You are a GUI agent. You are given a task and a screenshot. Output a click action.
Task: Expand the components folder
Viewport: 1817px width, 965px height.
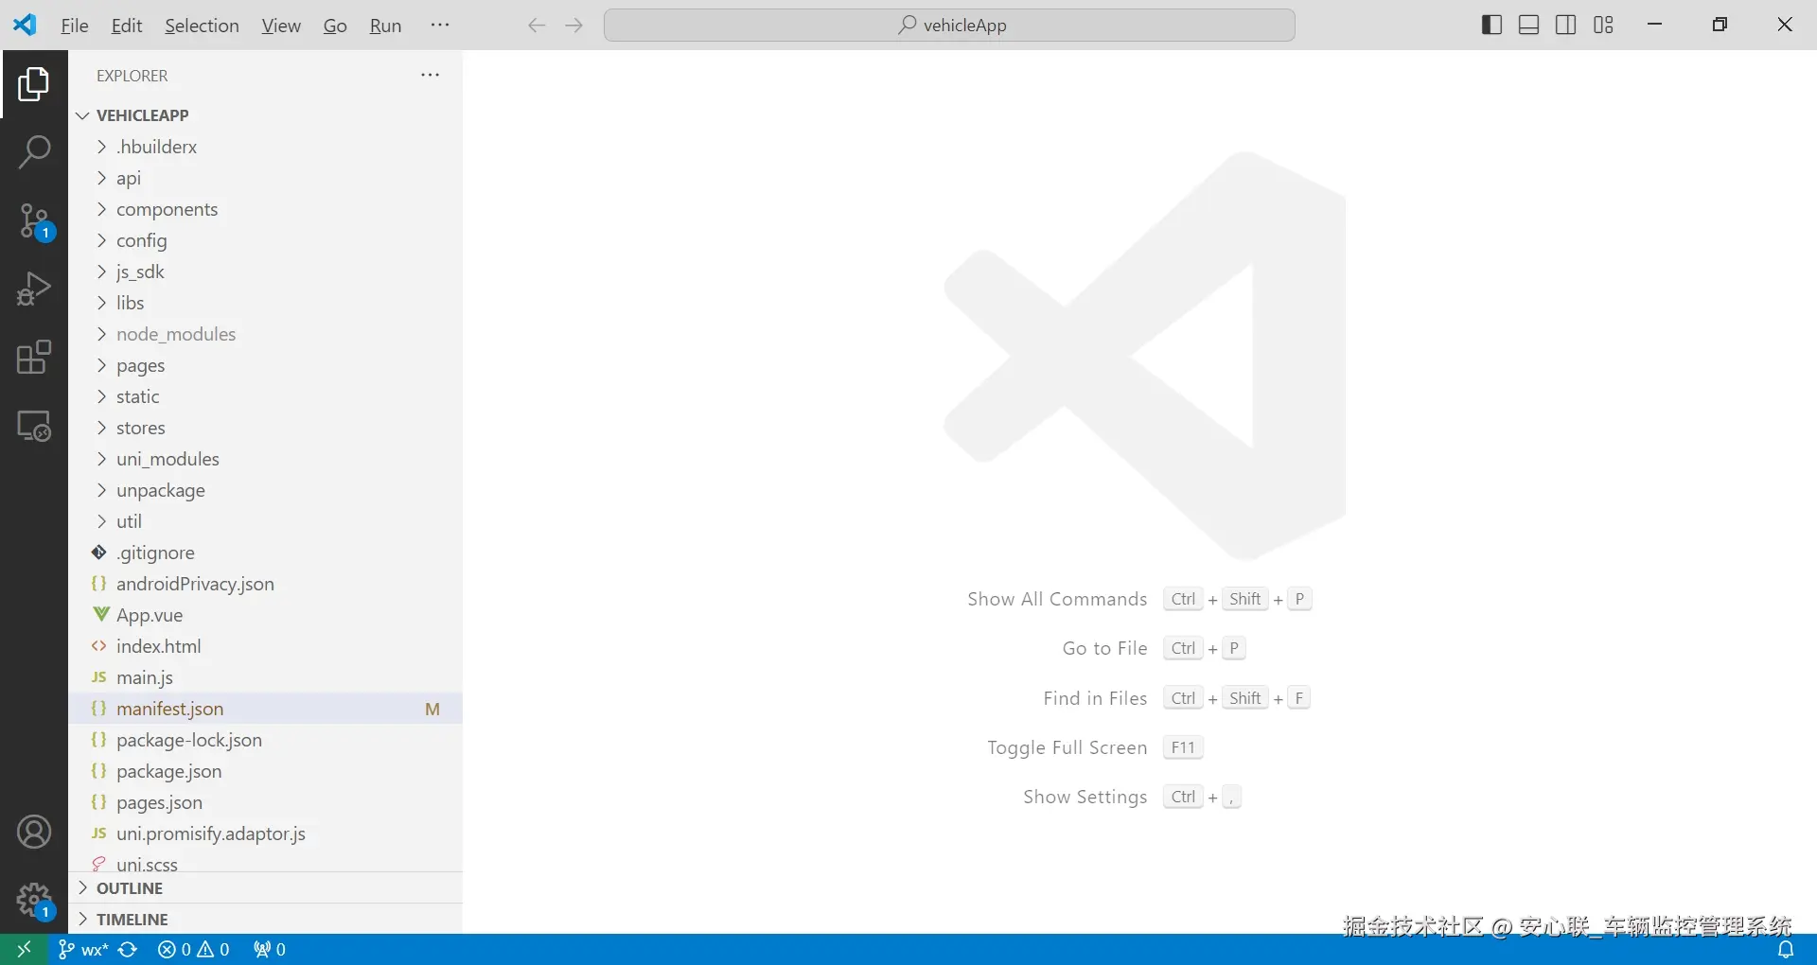265,209
